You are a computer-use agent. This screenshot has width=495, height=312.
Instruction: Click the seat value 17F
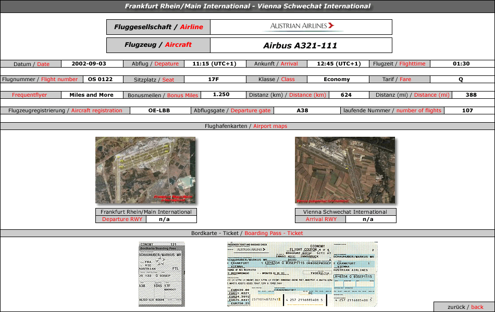213,79
